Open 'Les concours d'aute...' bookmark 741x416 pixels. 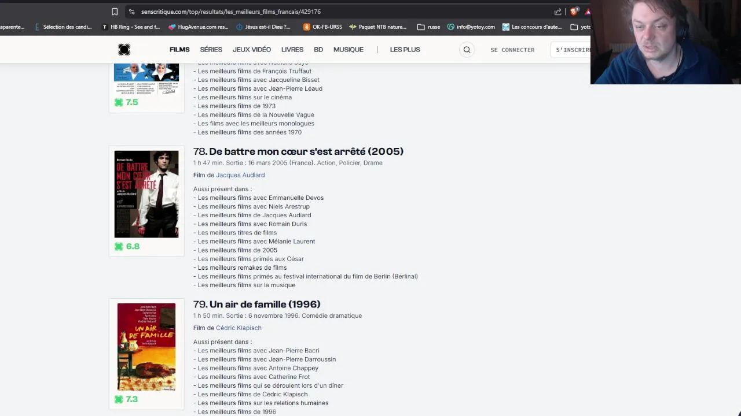532,27
